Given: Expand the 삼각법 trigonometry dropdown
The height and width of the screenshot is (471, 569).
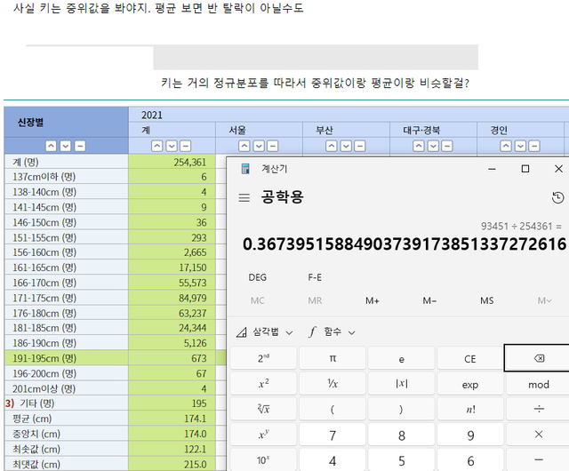Looking at the screenshot, I should [260, 331].
